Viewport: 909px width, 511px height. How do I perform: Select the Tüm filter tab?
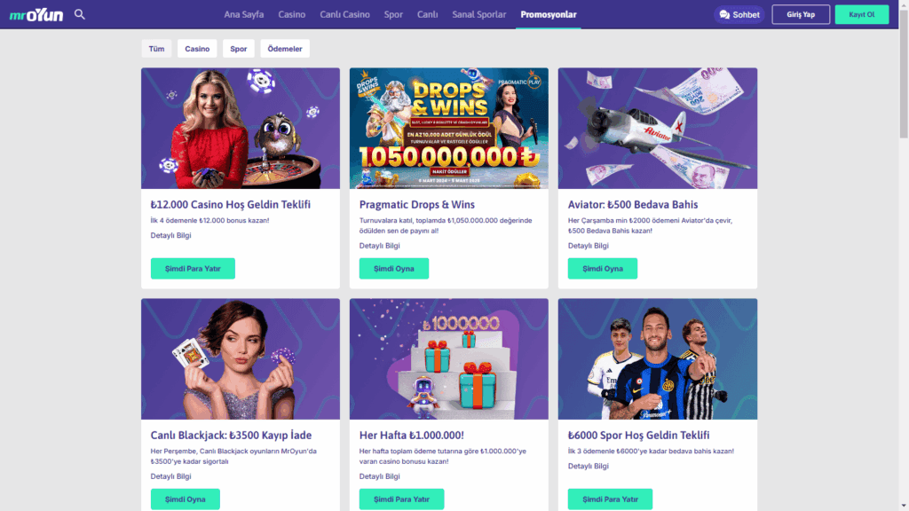[x=156, y=49]
